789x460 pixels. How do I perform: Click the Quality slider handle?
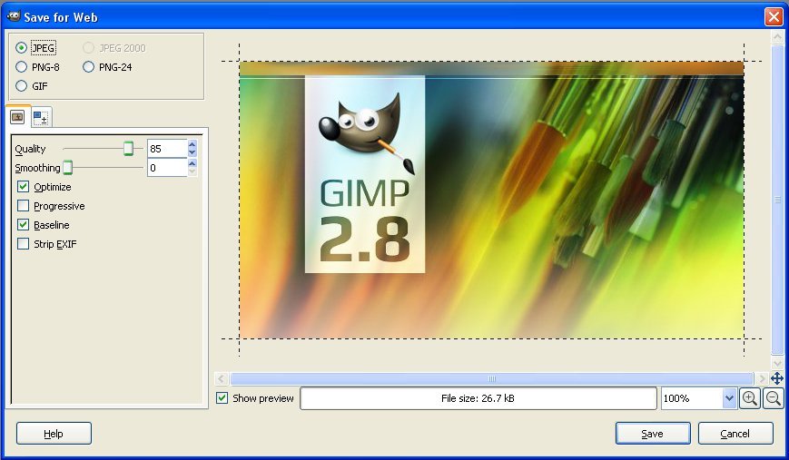tap(129, 148)
